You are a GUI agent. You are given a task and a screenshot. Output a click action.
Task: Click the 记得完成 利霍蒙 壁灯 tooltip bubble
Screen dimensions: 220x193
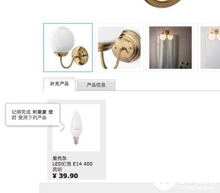click(x=33, y=115)
